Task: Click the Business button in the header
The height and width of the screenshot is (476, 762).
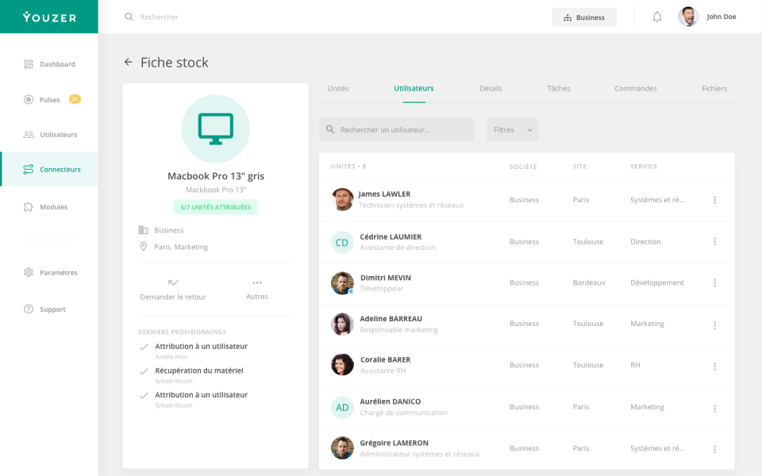Action: (584, 17)
